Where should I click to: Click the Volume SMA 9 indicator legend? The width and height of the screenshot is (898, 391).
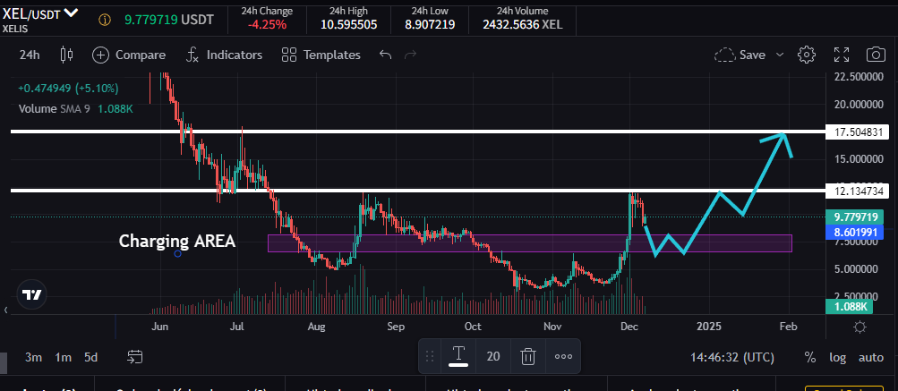(x=75, y=109)
